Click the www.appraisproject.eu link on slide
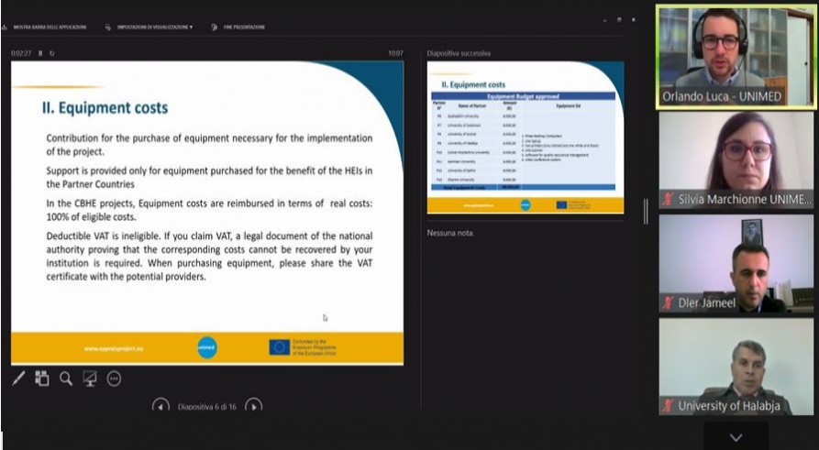This screenshot has height=450, width=819. click(114, 348)
